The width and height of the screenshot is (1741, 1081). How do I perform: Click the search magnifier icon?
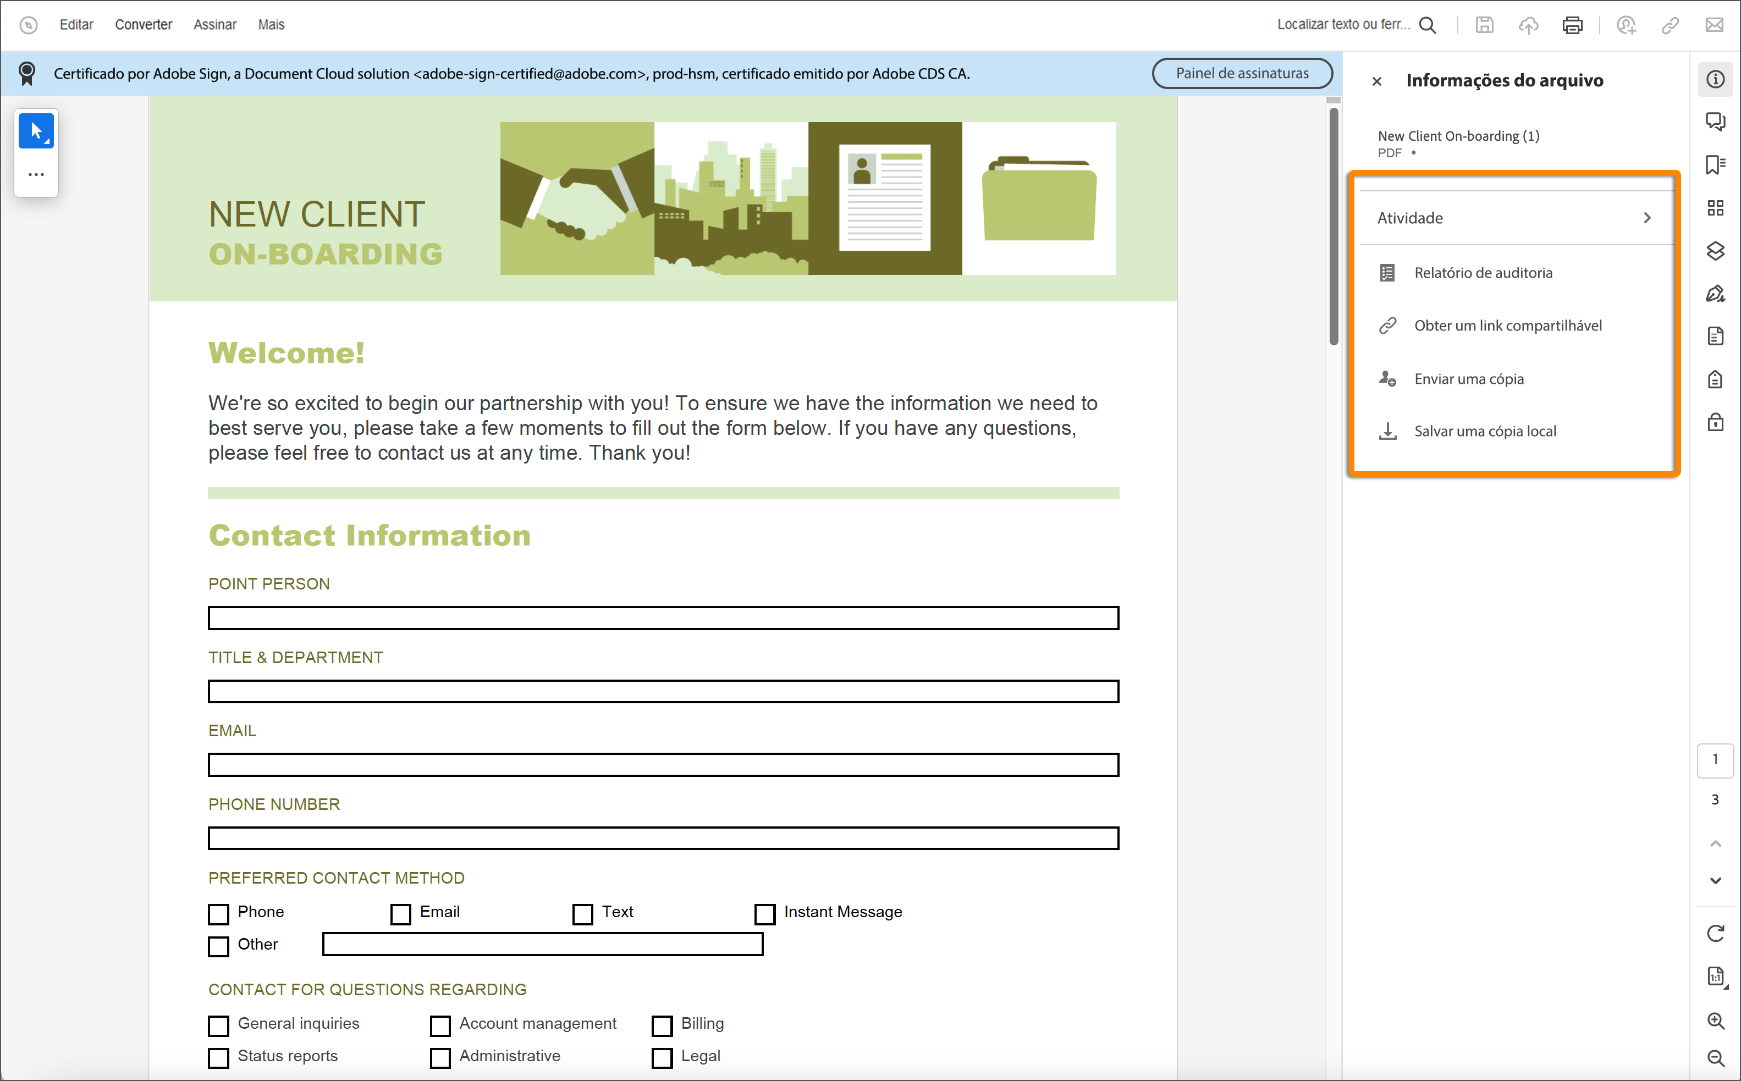(1427, 25)
